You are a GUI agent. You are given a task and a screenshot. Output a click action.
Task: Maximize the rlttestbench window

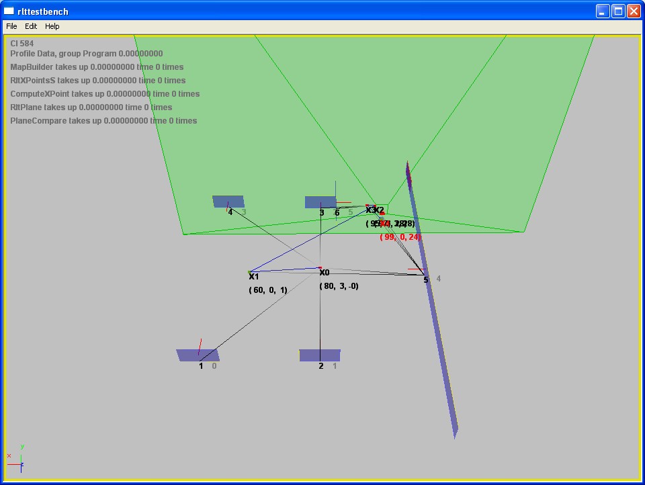pos(617,11)
